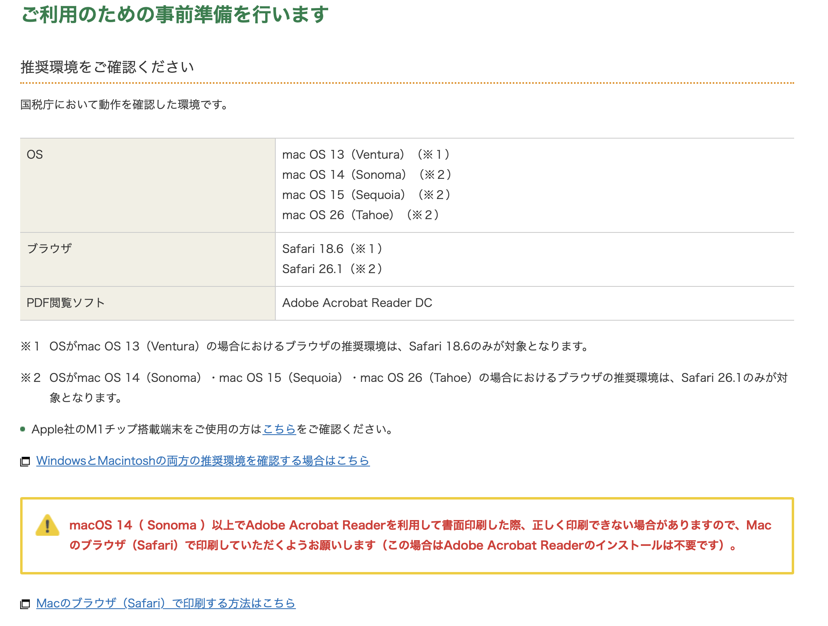Image resolution: width=828 pixels, height=626 pixels.
Task: Click green bullet before Apple社のM1チップ
Action: tap(23, 429)
